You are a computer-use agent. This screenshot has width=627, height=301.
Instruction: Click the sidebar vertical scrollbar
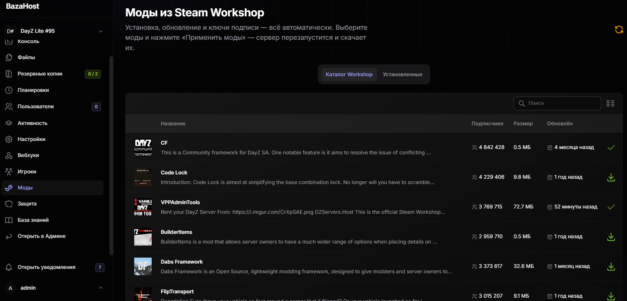tap(111, 155)
